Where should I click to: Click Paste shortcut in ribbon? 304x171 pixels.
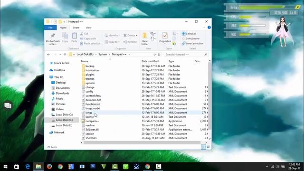tap(90, 43)
